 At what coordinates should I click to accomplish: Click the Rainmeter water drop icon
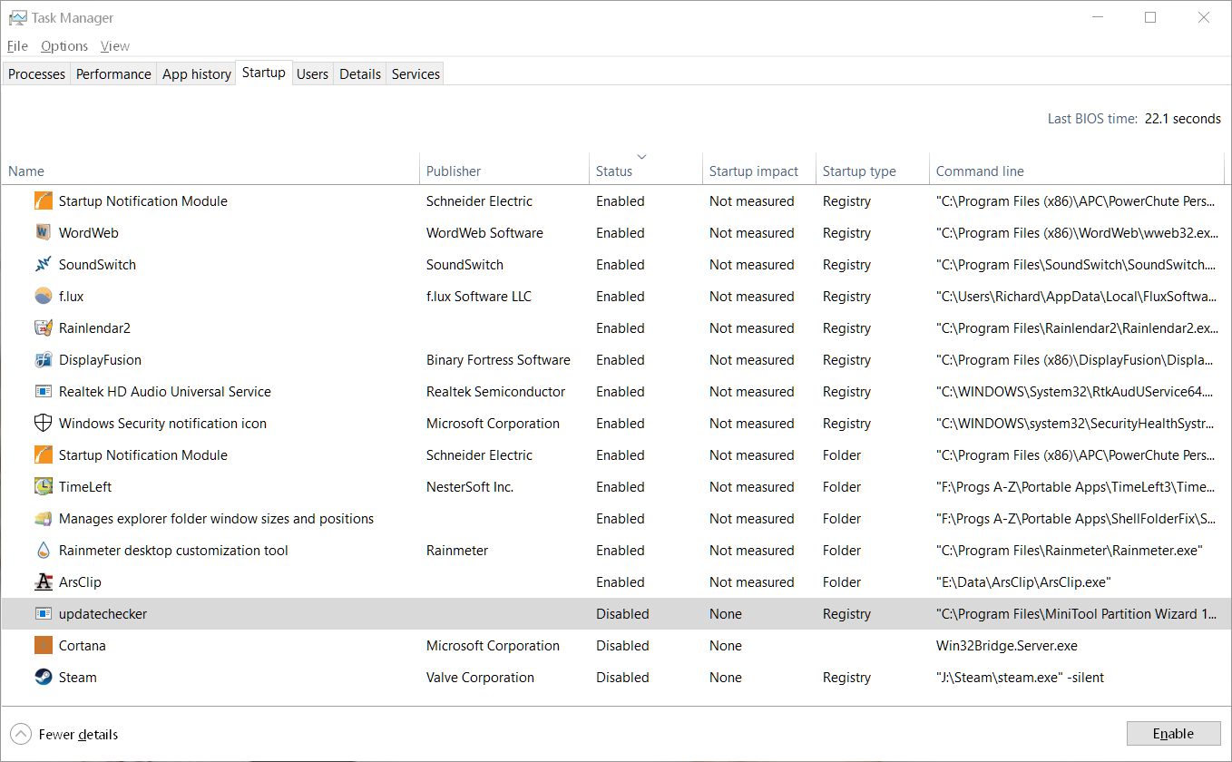click(44, 551)
